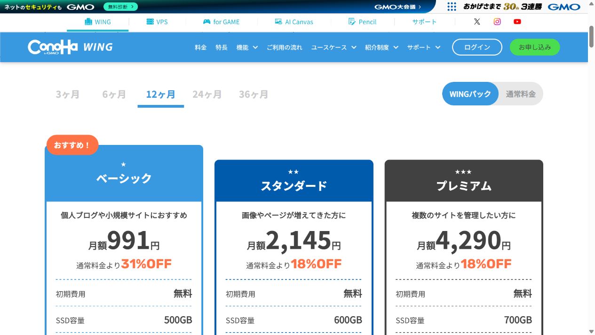Open the GMO大会議 banner link
The width and height of the screenshot is (595, 335).
(398, 7)
